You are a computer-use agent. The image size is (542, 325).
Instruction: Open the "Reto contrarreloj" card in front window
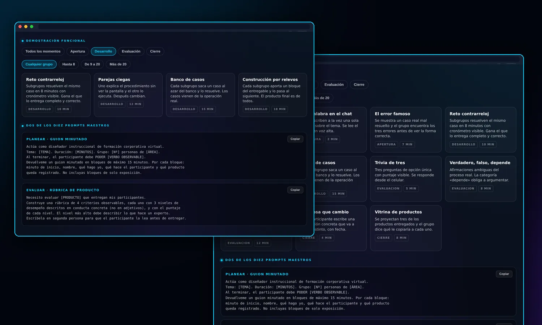(56, 95)
